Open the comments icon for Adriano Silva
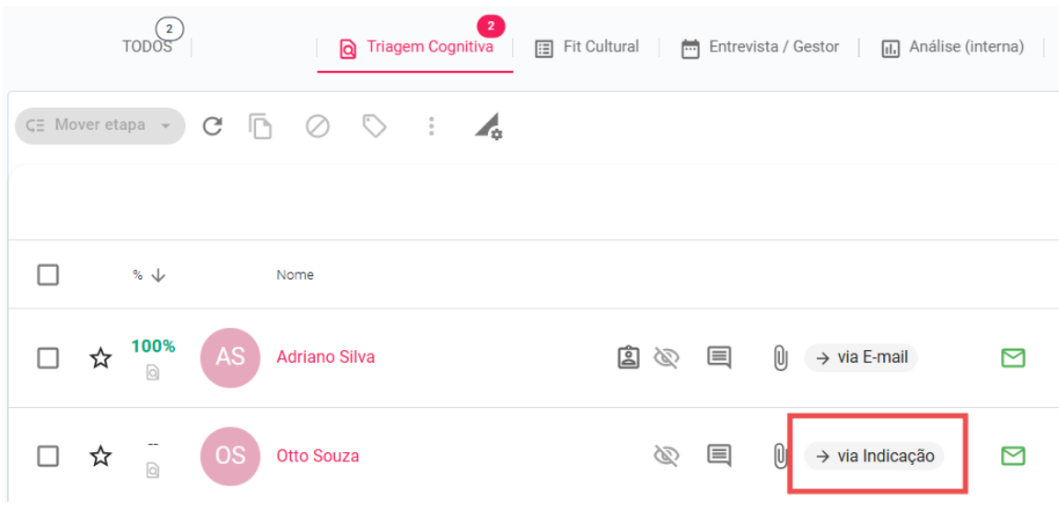1059x512 pixels. [x=719, y=357]
